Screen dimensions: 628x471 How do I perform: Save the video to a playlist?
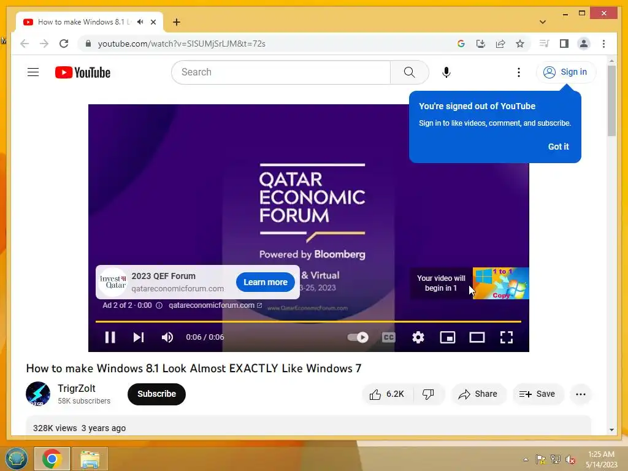point(537,394)
